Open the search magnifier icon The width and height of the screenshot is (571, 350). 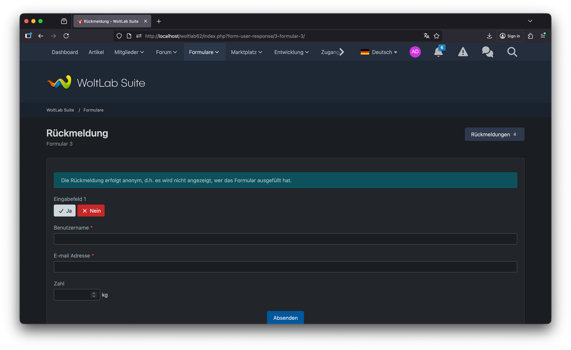coord(512,52)
